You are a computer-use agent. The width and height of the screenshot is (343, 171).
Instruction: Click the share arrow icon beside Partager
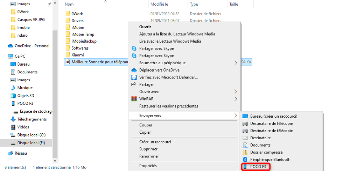coord(134,84)
